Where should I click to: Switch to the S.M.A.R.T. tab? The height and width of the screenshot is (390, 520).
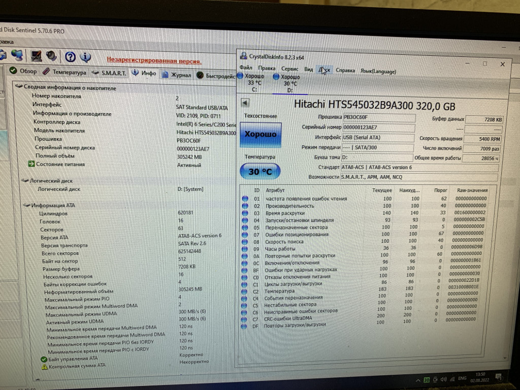[x=109, y=73]
